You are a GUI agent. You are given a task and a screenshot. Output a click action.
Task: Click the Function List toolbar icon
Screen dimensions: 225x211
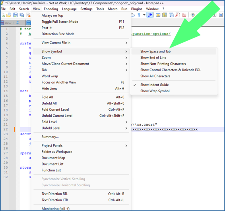(x=178, y=15)
